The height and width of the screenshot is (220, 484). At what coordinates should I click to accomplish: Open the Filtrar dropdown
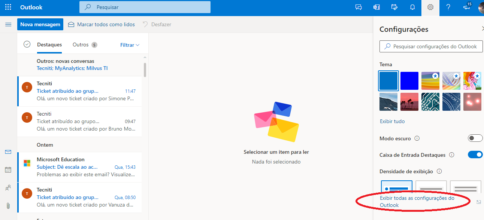(130, 45)
